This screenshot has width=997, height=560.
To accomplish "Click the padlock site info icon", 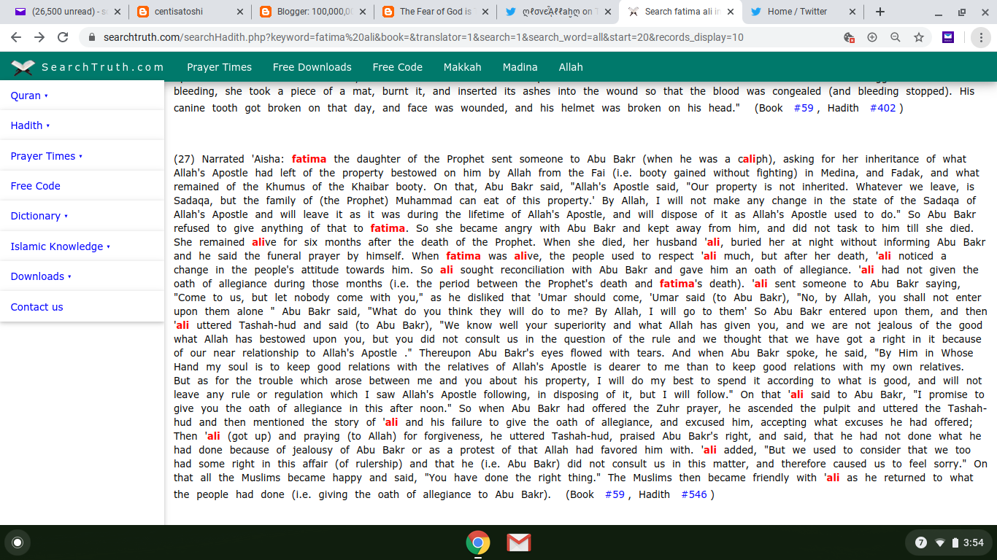I will pos(92,37).
